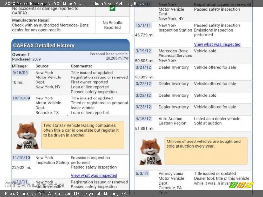This screenshot has height=197, width=263.
Task: Click 'Roanoke, TX' location text
Action: [x=47, y=113]
